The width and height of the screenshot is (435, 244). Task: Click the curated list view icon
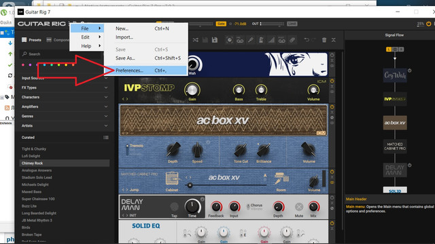point(106,138)
